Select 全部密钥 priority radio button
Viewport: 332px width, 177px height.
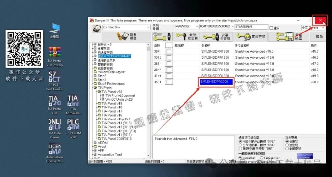pyautogui.click(x=287, y=149)
